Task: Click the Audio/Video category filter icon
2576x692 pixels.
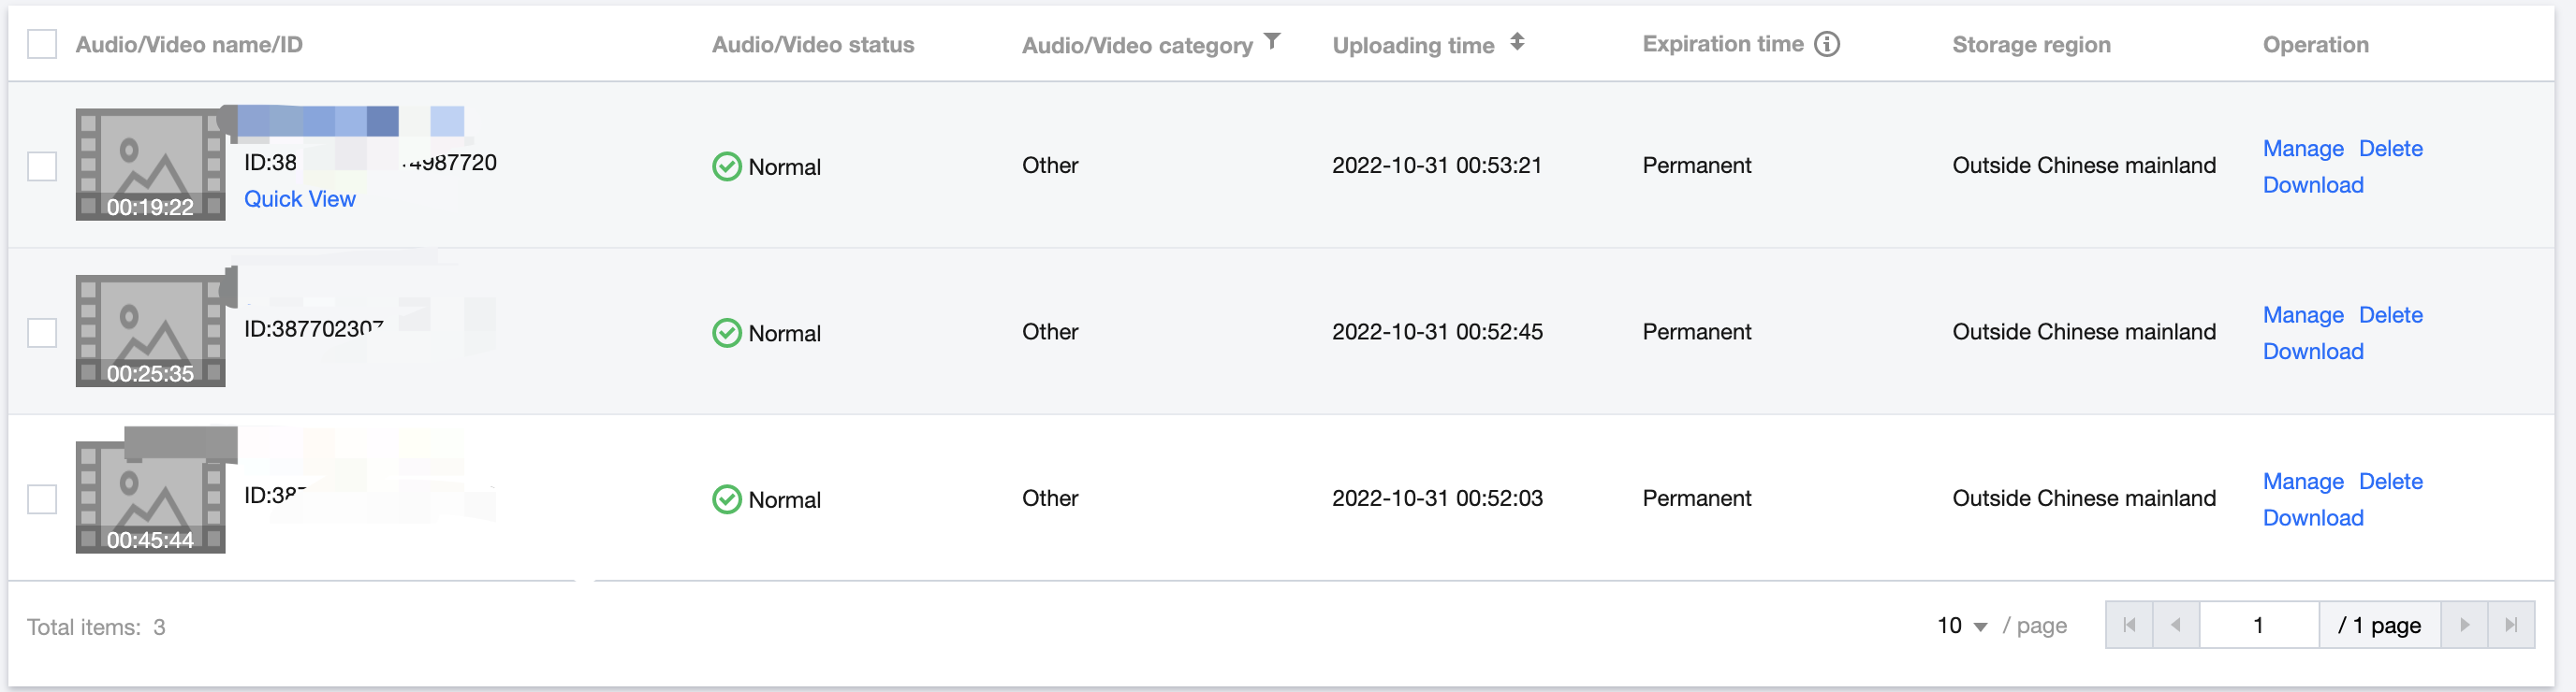Action: [1272, 42]
